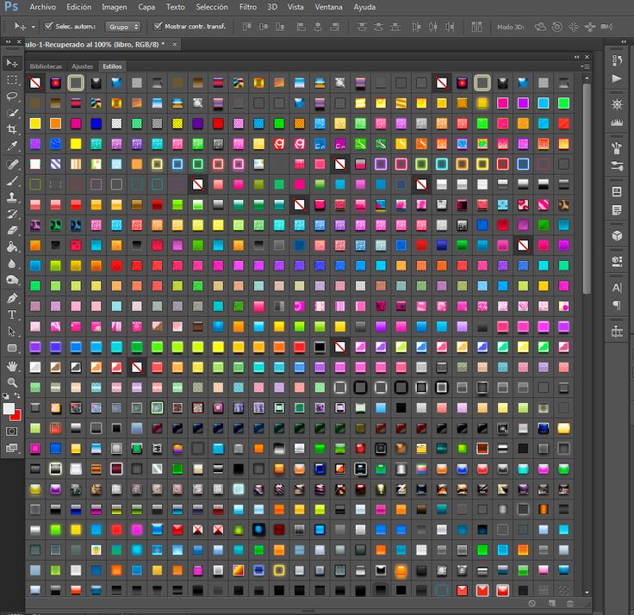Toggle Mostrar contr. transf. checkbox
Image resolution: width=634 pixels, height=615 pixels.
tap(158, 27)
